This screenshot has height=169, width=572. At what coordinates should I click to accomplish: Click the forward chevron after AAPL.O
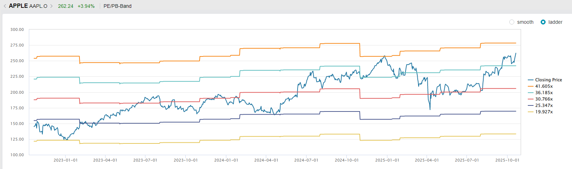pyautogui.click(x=51, y=6)
